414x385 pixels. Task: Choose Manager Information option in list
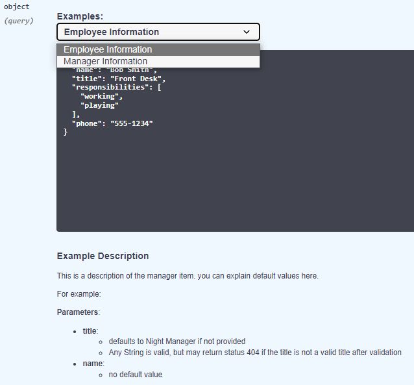point(158,61)
